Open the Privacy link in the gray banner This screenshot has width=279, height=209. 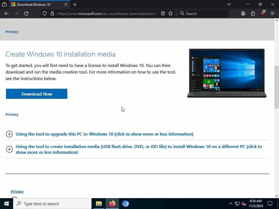point(12,32)
